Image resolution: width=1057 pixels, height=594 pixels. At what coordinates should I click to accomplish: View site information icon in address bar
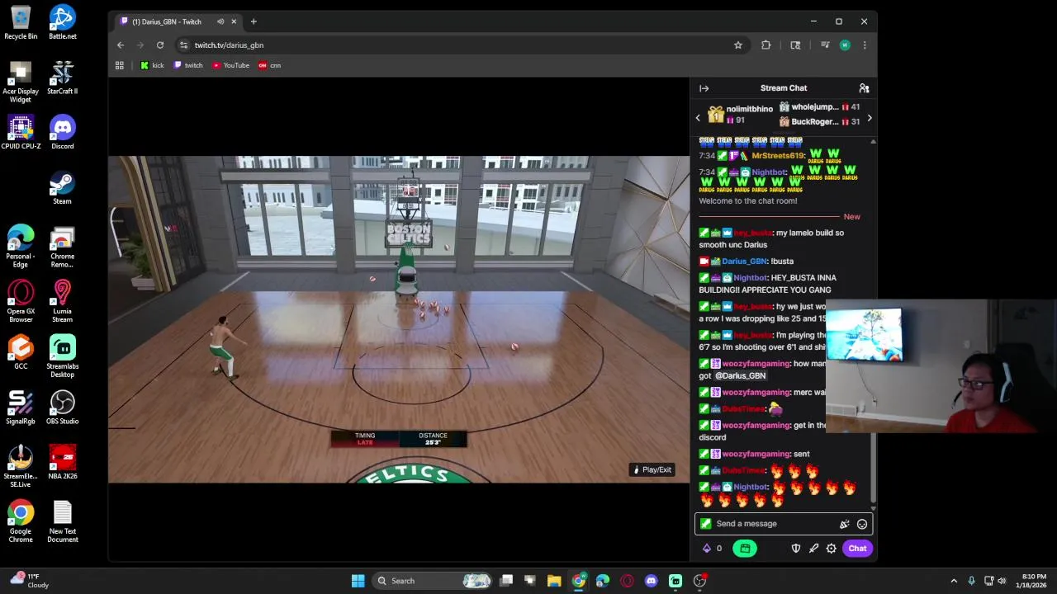tap(184, 45)
